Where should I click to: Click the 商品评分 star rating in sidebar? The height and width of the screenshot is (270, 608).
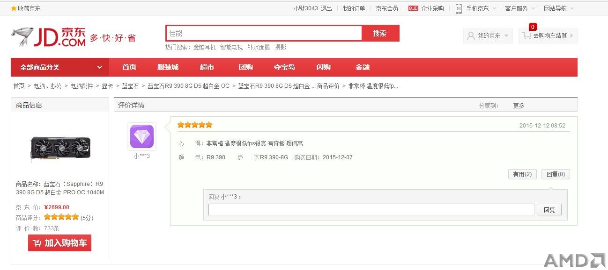tap(61, 217)
